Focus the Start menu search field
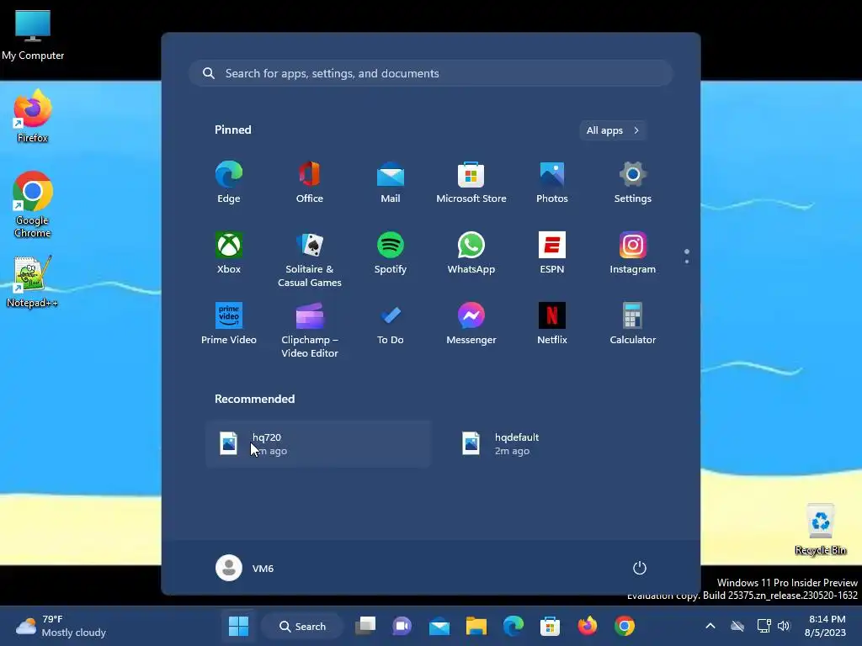This screenshot has width=862, height=646. tap(431, 73)
